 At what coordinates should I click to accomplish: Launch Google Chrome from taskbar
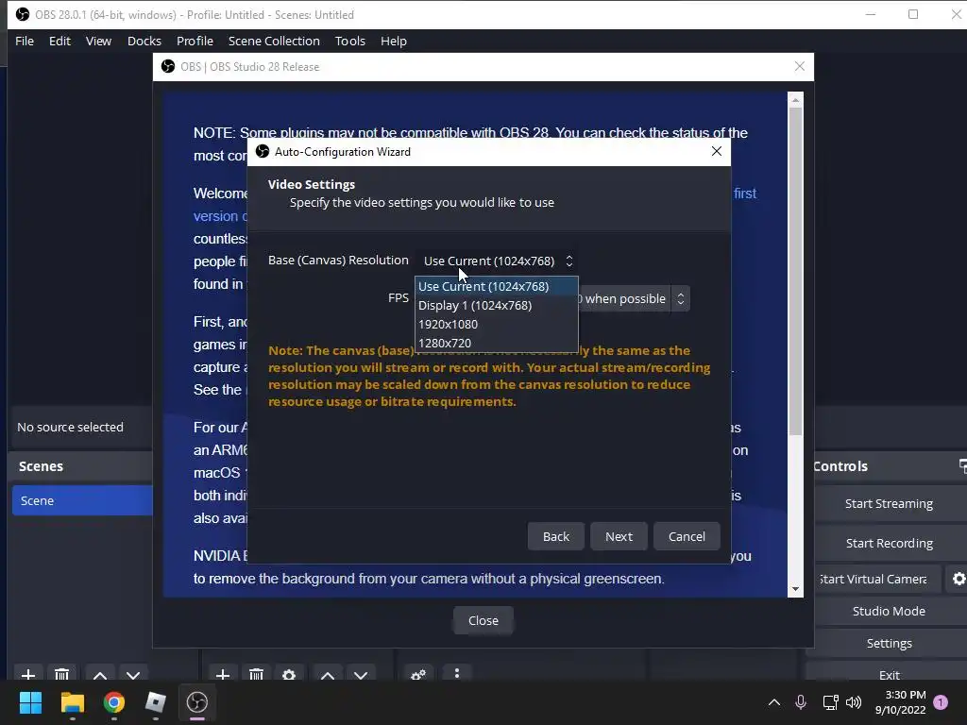pyautogui.click(x=114, y=702)
